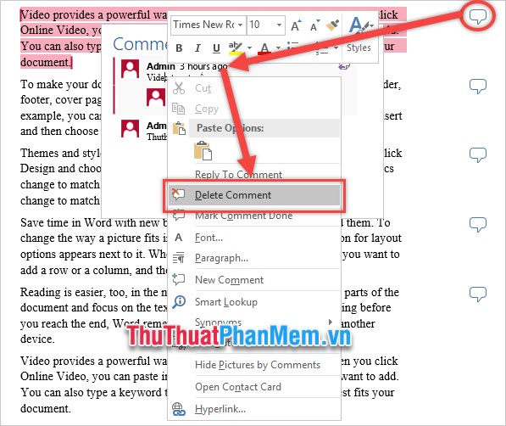Click the Grow Font icon
Viewport: 506px width, 426px height.
click(296, 25)
